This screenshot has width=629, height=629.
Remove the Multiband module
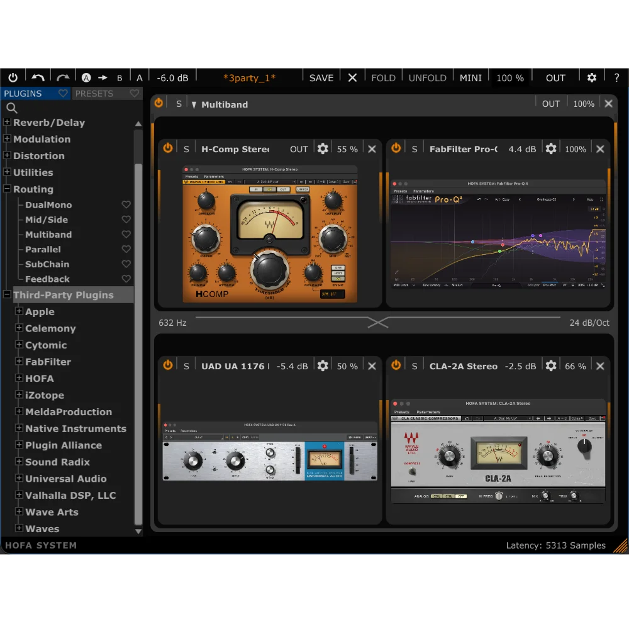608,104
